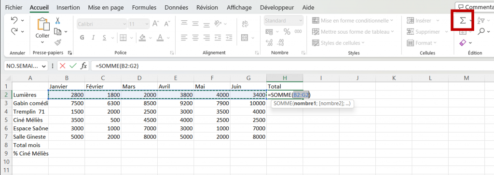The width and height of the screenshot is (494, 175).
Task: Open the Commentaires button
Action: point(475,7)
